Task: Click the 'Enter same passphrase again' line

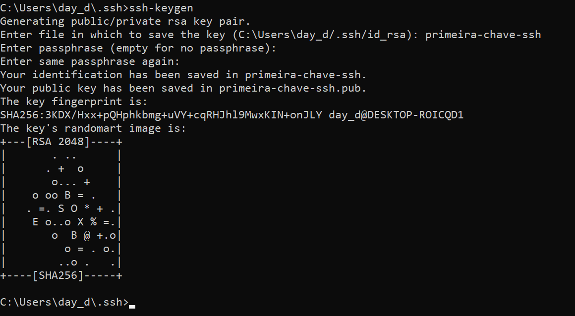Action: pyautogui.click(x=90, y=61)
